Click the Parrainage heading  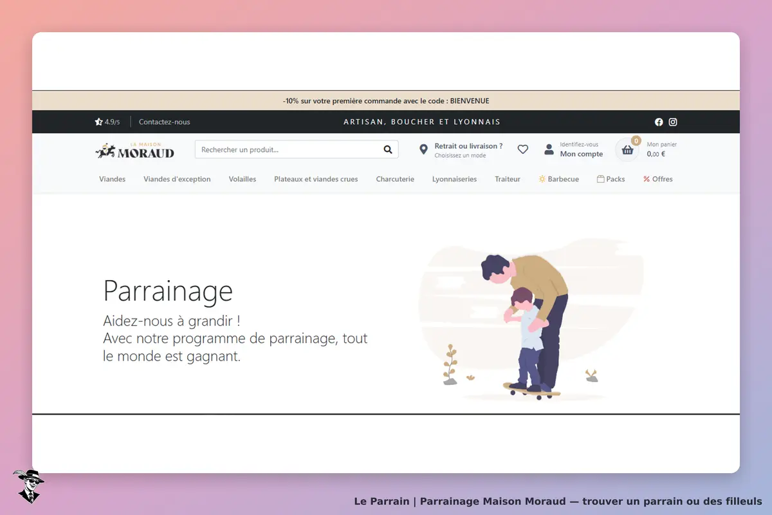pyautogui.click(x=168, y=291)
